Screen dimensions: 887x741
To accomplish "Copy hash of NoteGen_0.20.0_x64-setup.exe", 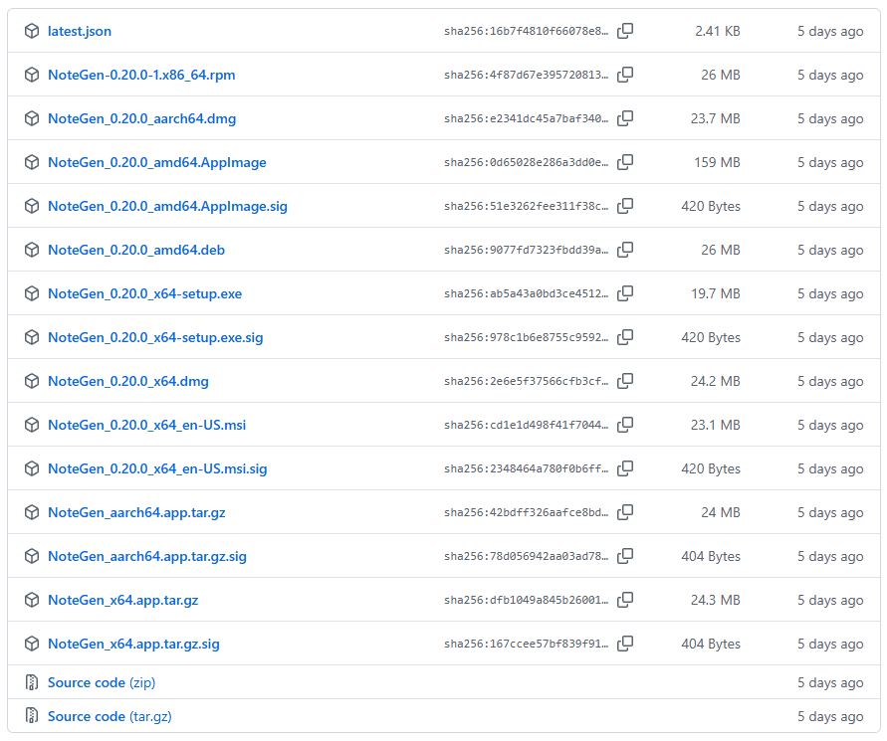I will click(x=625, y=293).
